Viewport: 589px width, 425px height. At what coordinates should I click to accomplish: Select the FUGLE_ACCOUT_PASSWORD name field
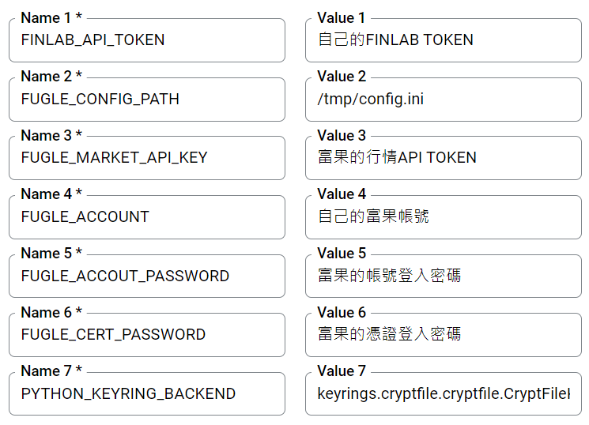tap(146, 276)
